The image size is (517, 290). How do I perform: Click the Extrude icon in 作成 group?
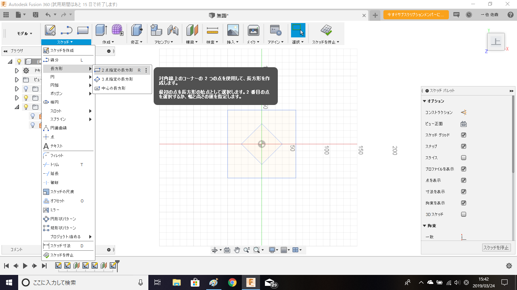(101, 30)
